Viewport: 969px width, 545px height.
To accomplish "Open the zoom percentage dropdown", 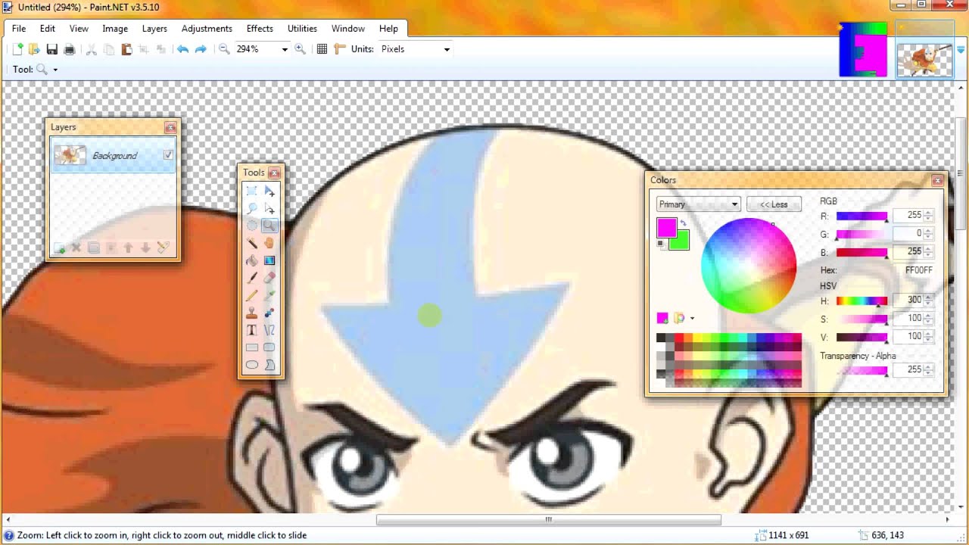I will (285, 49).
